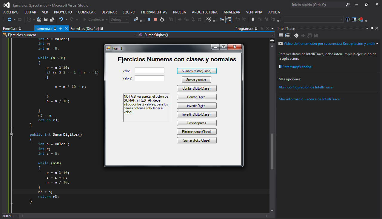This screenshot has height=219, width=382.
Task: Click the Navigate Backward arrow icon
Action: (9, 19)
